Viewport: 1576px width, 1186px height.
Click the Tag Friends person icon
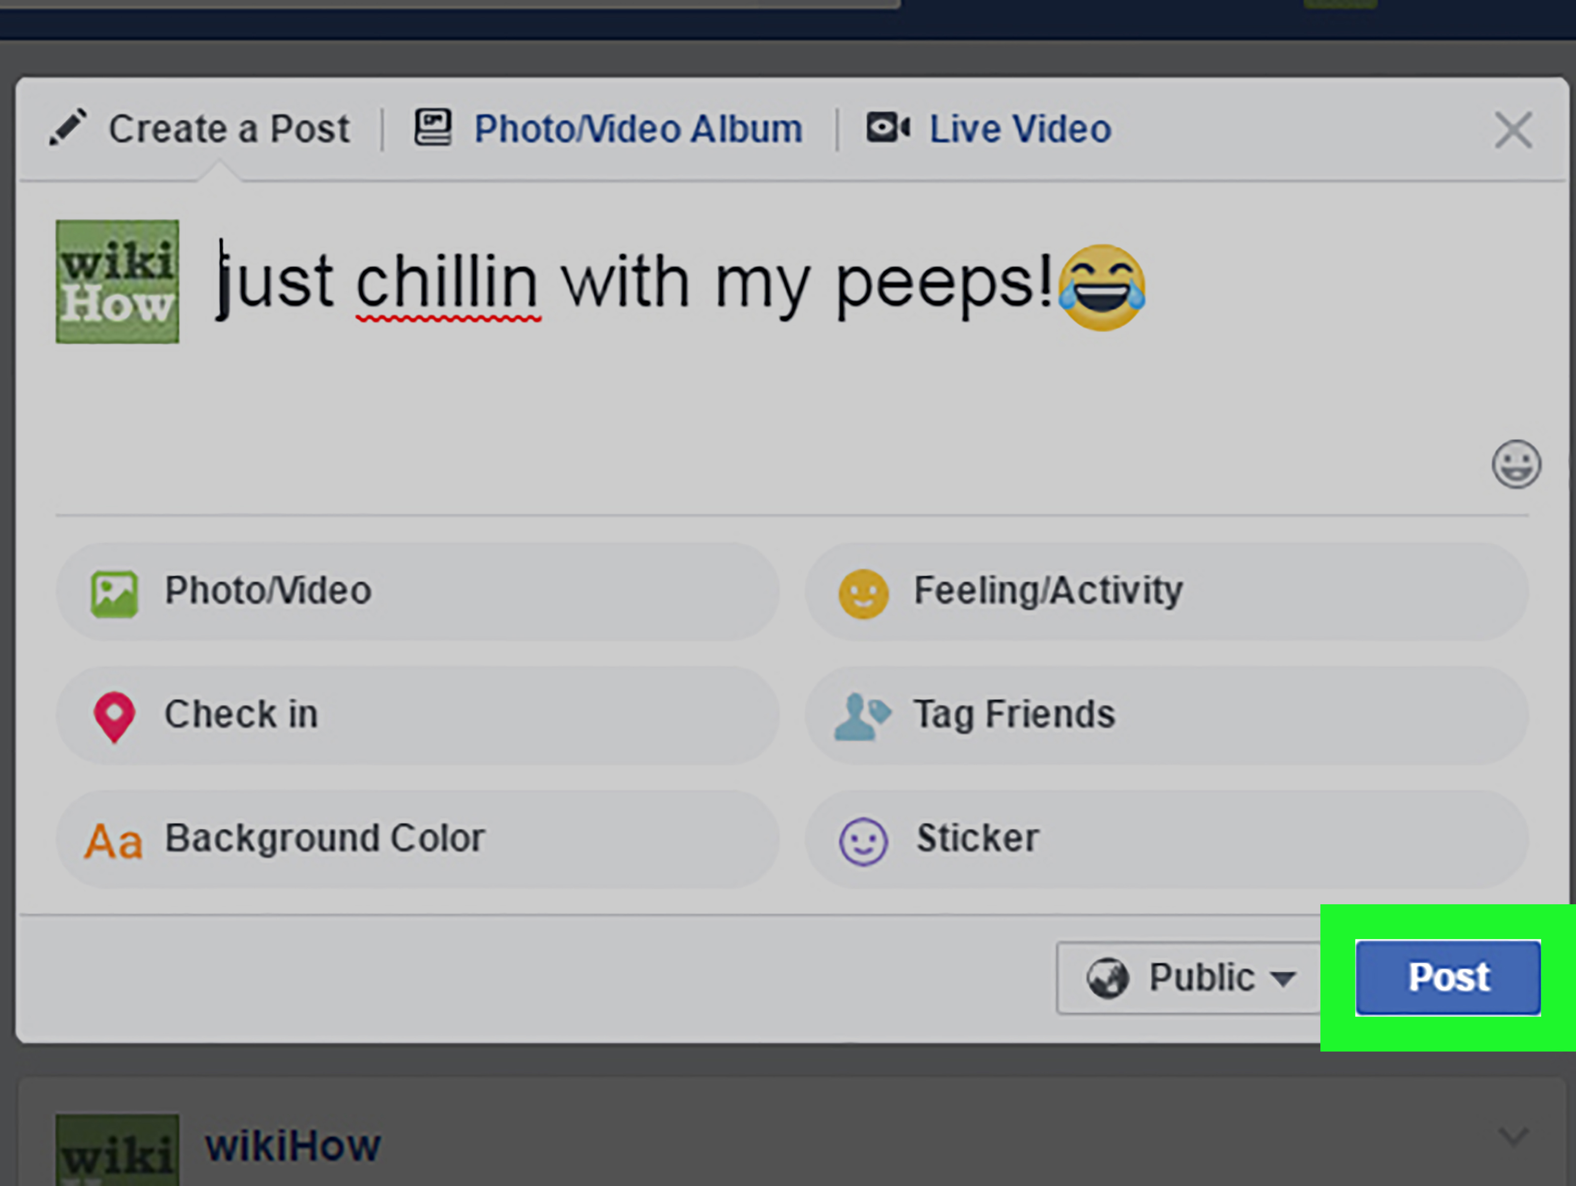click(862, 717)
